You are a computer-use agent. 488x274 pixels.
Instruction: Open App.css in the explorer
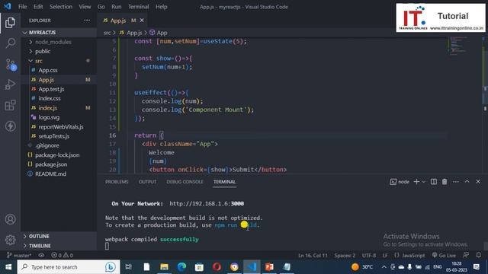coord(59,70)
